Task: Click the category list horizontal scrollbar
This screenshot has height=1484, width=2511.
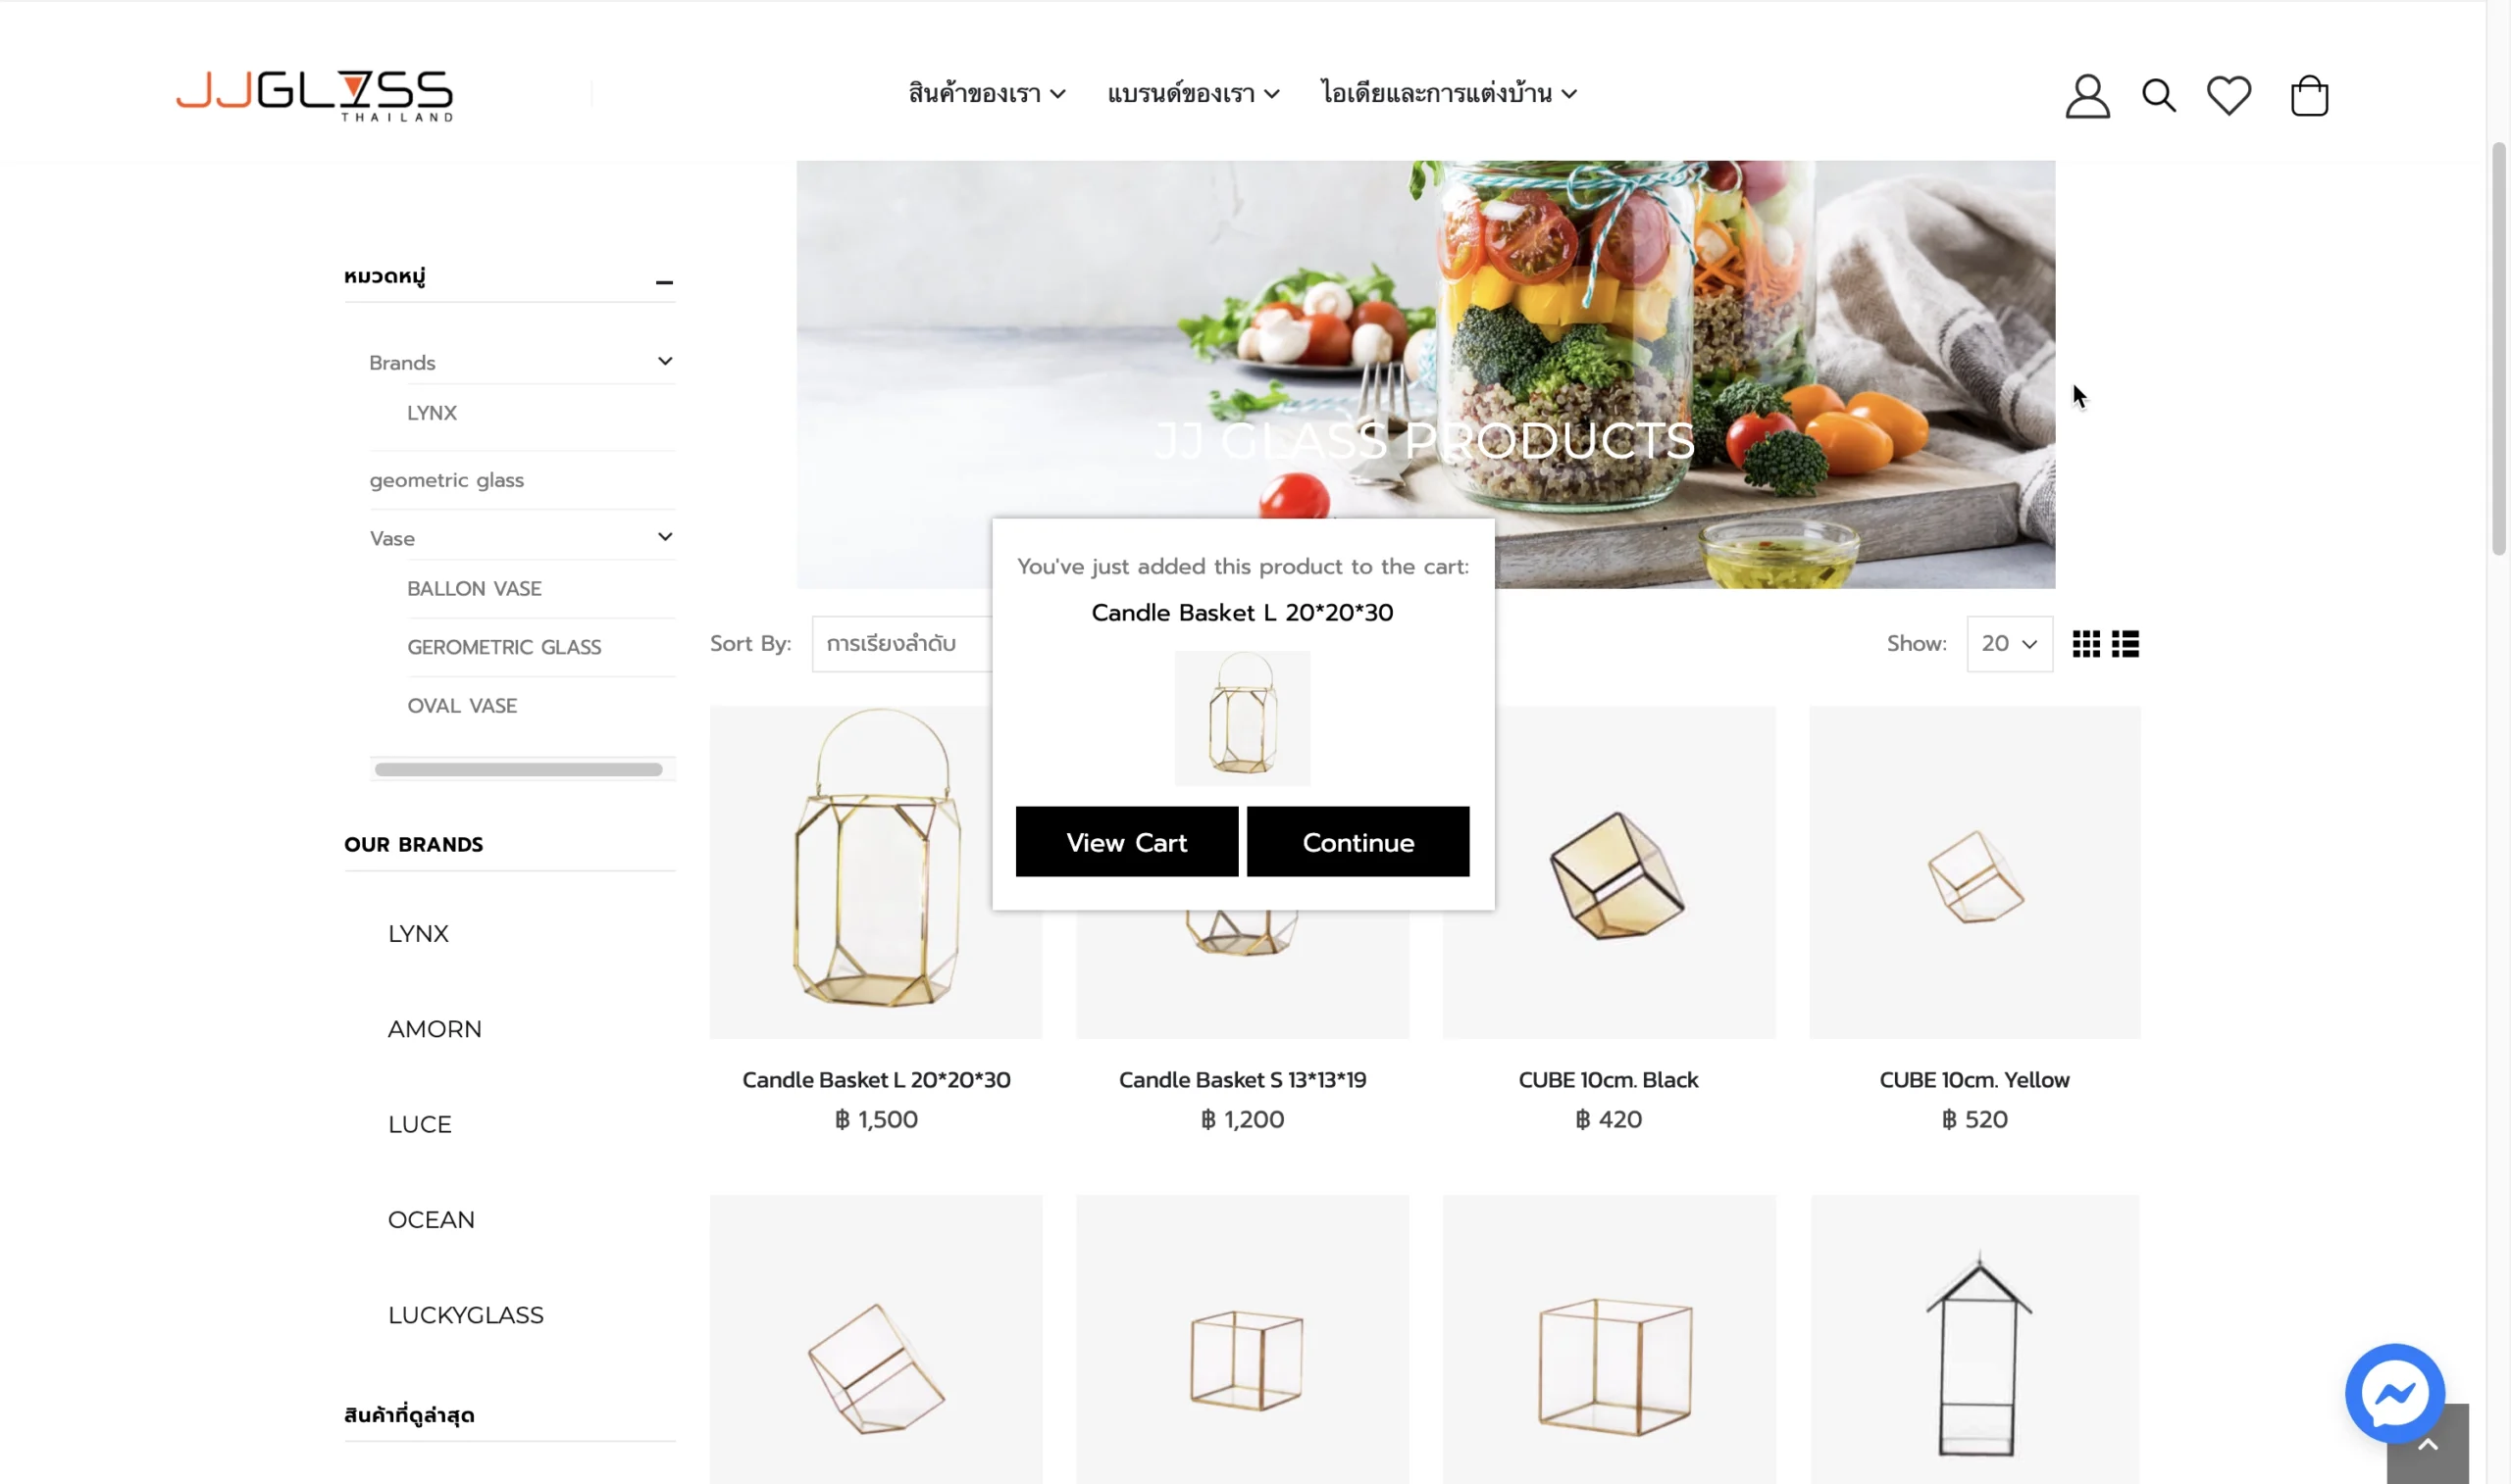Action: coord(518,769)
